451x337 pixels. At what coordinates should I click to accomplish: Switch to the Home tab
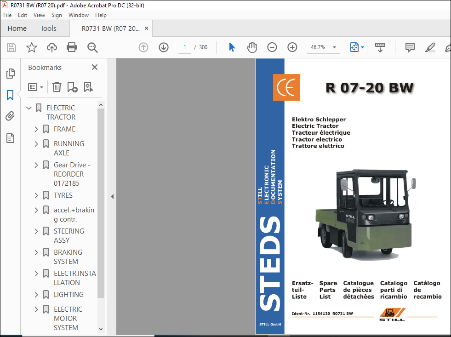pos(17,29)
